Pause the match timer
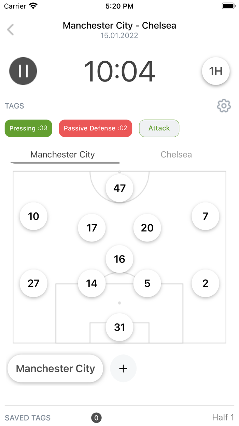The height and width of the screenshot is (426, 239). pyautogui.click(x=23, y=71)
